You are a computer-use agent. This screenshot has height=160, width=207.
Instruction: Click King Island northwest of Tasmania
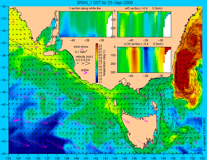pyautogui.click(x=115, y=103)
